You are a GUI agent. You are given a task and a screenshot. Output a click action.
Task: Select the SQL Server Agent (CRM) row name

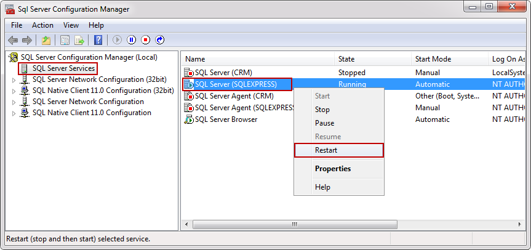pyautogui.click(x=234, y=96)
